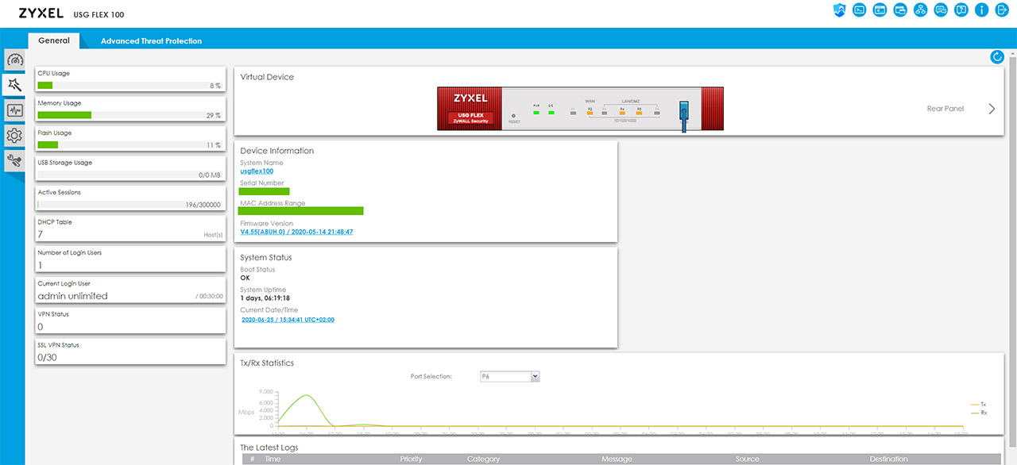1017x465 pixels.
Task: Open the forum chat bubbles icon
Action: 942,10
